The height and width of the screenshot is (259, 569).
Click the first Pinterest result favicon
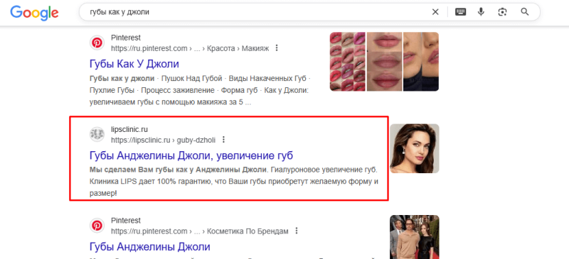click(x=97, y=43)
